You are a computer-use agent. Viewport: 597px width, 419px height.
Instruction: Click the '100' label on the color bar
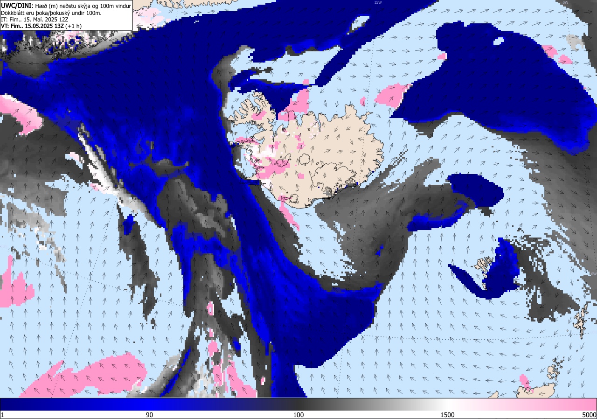coord(298,415)
